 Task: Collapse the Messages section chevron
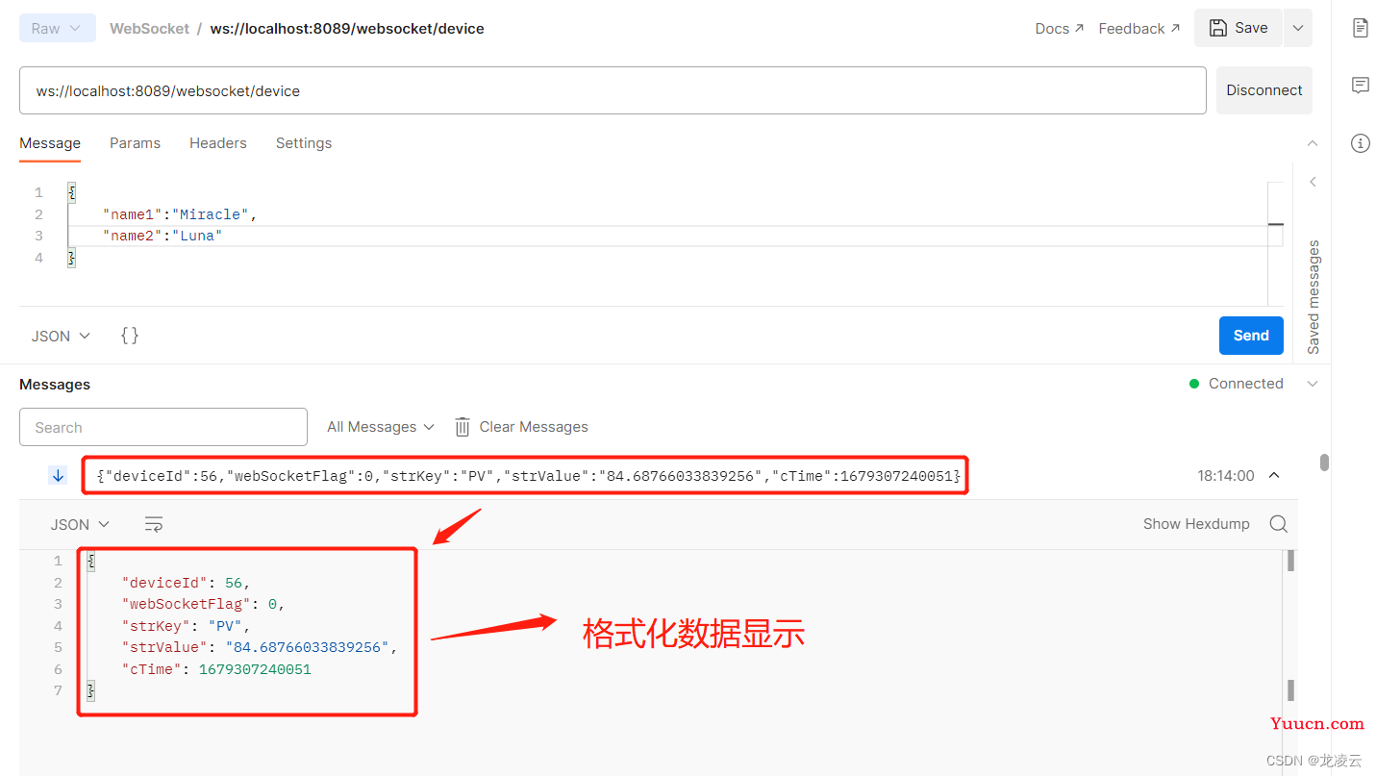pyautogui.click(x=1313, y=384)
